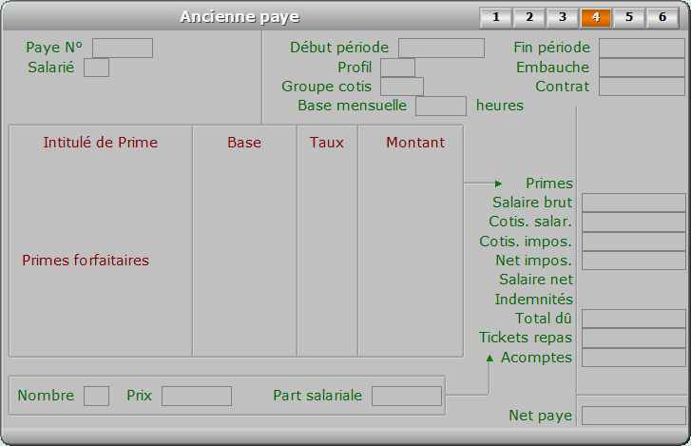The height and width of the screenshot is (446, 691).
Task: Switch to page tab 3
Action: 563,18
